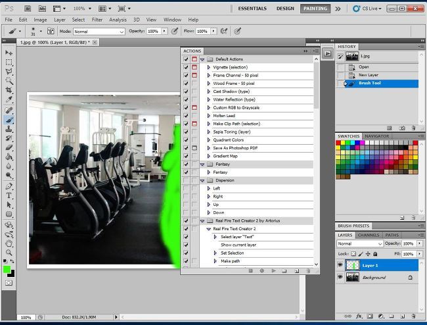The height and width of the screenshot is (325, 427).
Task: Switch to the Channels tab
Action: coord(369,235)
